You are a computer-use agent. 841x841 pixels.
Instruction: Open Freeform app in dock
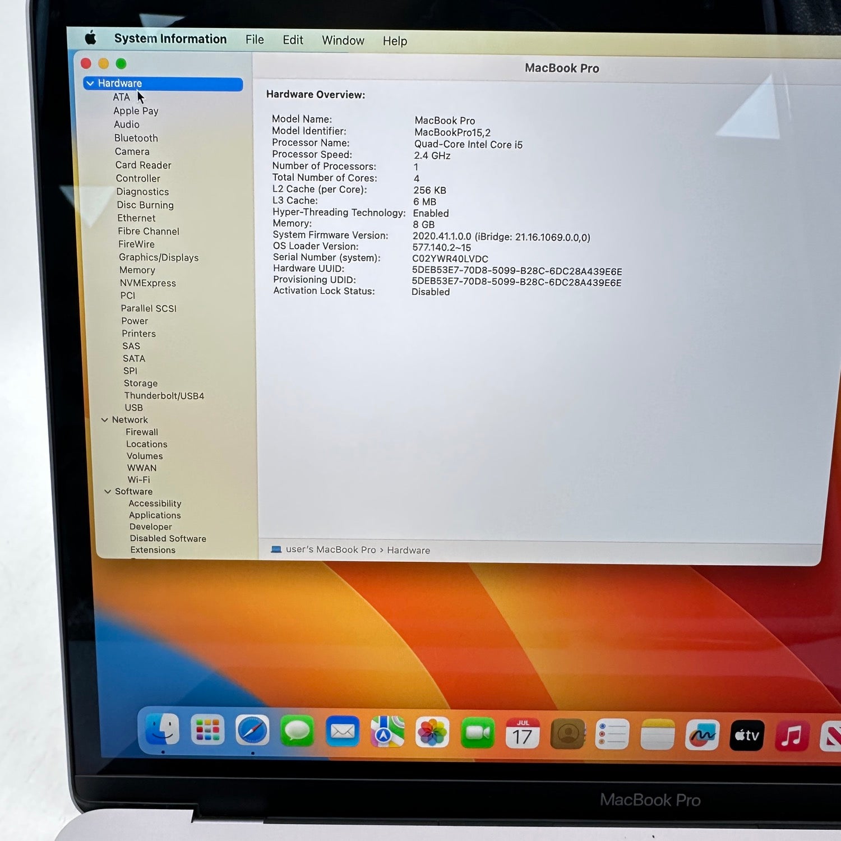(x=702, y=735)
